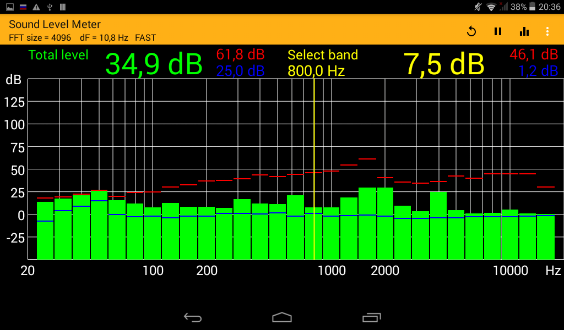
Task: Click the FAST response mode label
Action: [x=145, y=38]
